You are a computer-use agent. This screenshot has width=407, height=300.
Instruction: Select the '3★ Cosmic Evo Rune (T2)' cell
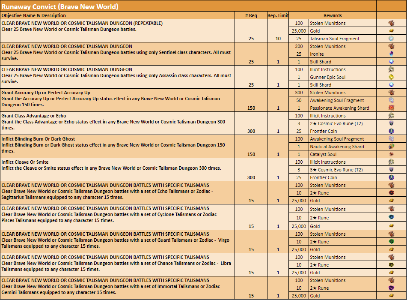(x=342, y=170)
